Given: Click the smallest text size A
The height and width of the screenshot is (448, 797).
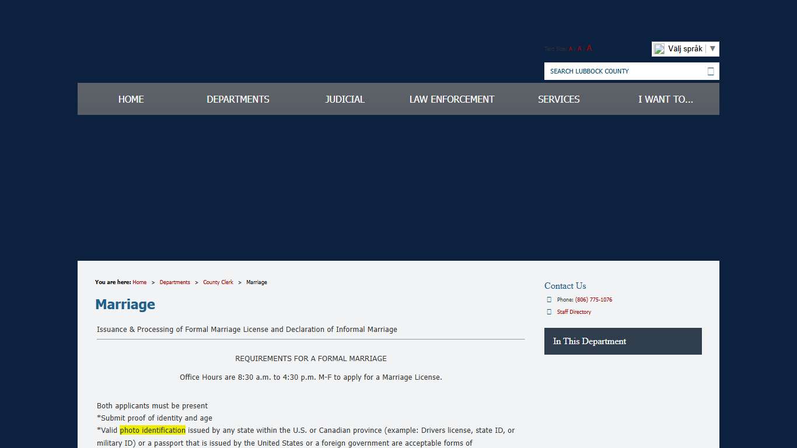Looking at the screenshot, I should [x=571, y=49].
